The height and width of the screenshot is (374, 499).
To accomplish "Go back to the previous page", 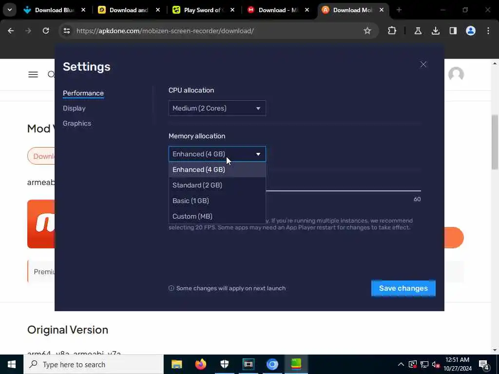I will pyautogui.click(x=11, y=31).
